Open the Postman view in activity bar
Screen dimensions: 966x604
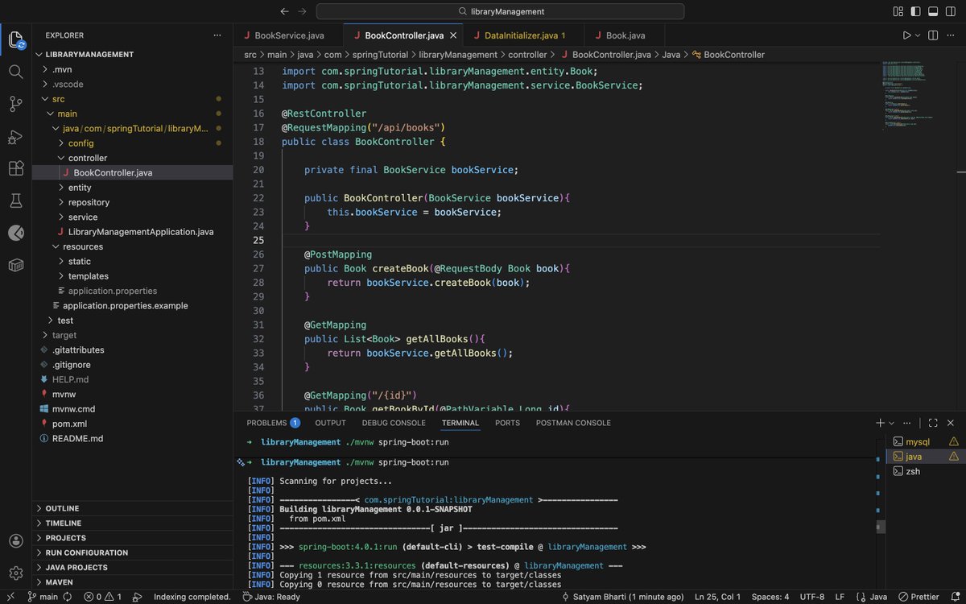click(16, 233)
